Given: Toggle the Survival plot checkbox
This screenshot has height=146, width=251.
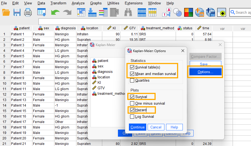Looking at the screenshot, I should 132,97.
